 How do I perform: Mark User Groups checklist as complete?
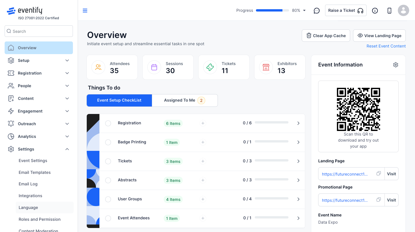tap(108, 199)
